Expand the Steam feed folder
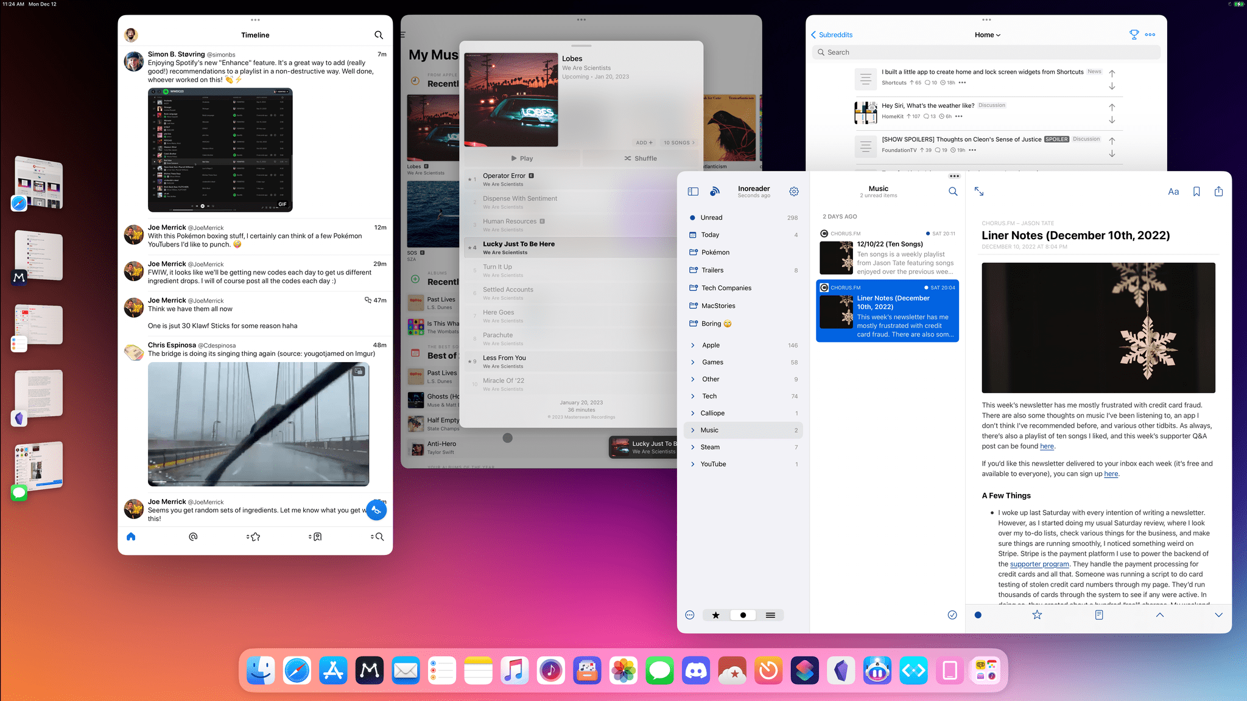Screen dimensions: 1247x701 [693, 447]
